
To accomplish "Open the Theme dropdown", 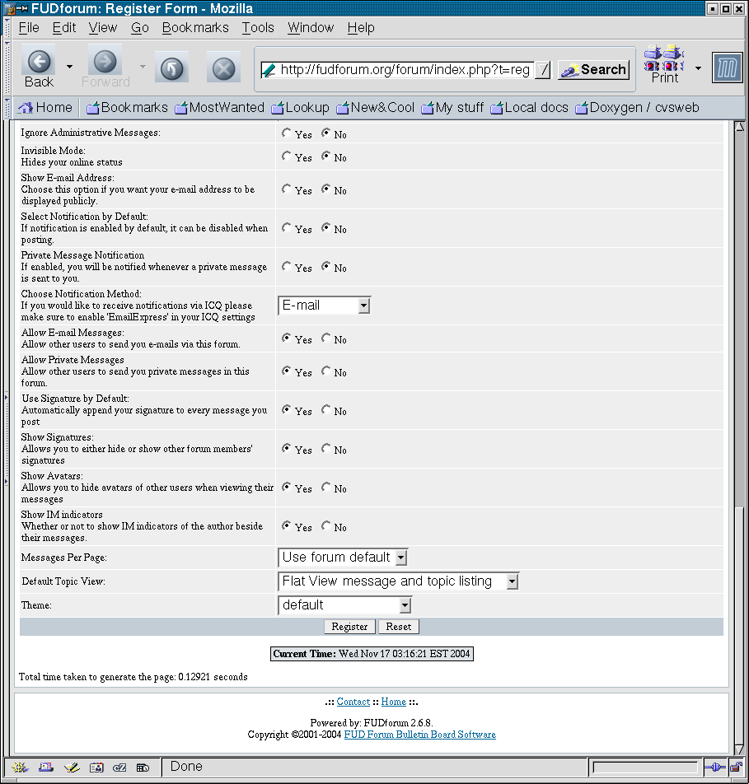I will click(345, 605).
